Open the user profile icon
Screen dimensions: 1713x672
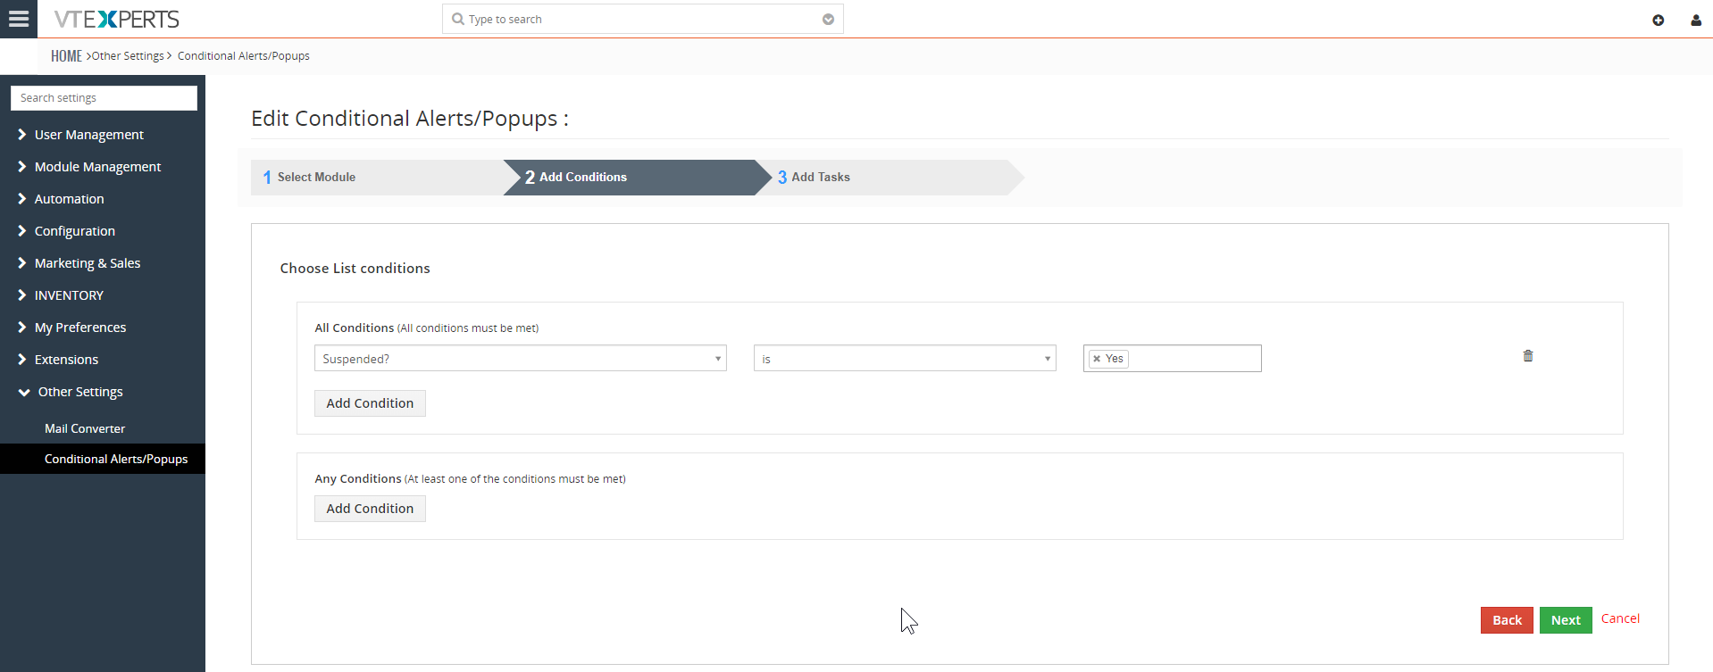(1695, 20)
